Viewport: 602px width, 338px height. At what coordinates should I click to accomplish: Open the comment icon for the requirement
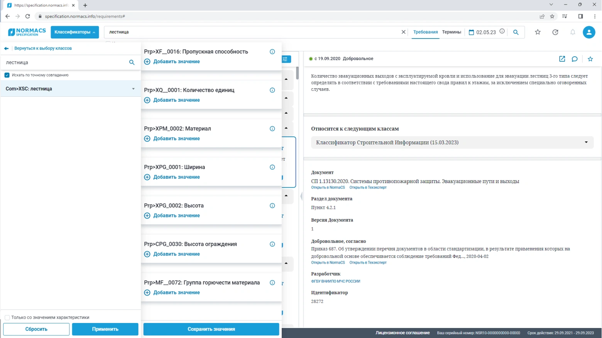[x=575, y=59]
